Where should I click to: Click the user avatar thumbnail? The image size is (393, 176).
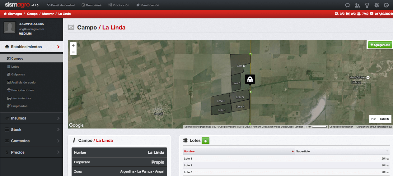[10, 28]
